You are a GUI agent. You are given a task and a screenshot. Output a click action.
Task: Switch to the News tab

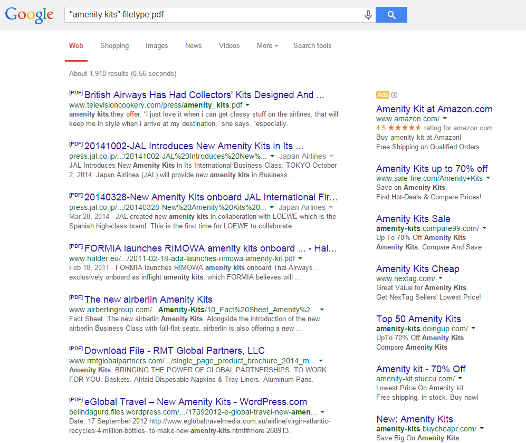[193, 45]
